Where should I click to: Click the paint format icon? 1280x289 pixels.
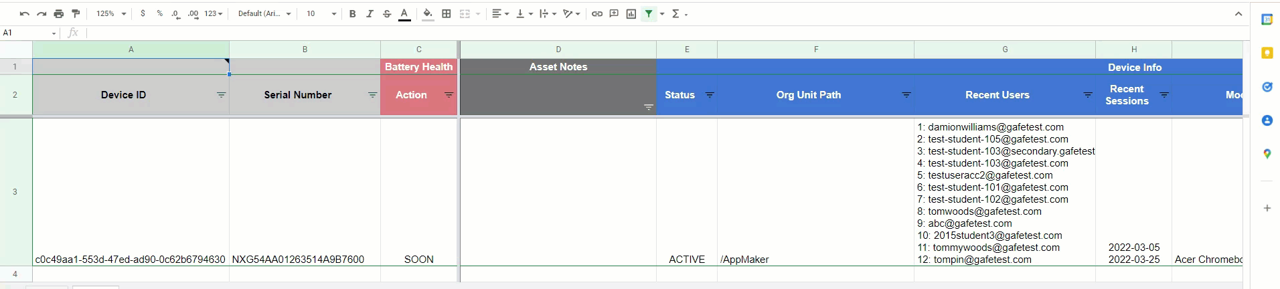[x=76, y=13]
